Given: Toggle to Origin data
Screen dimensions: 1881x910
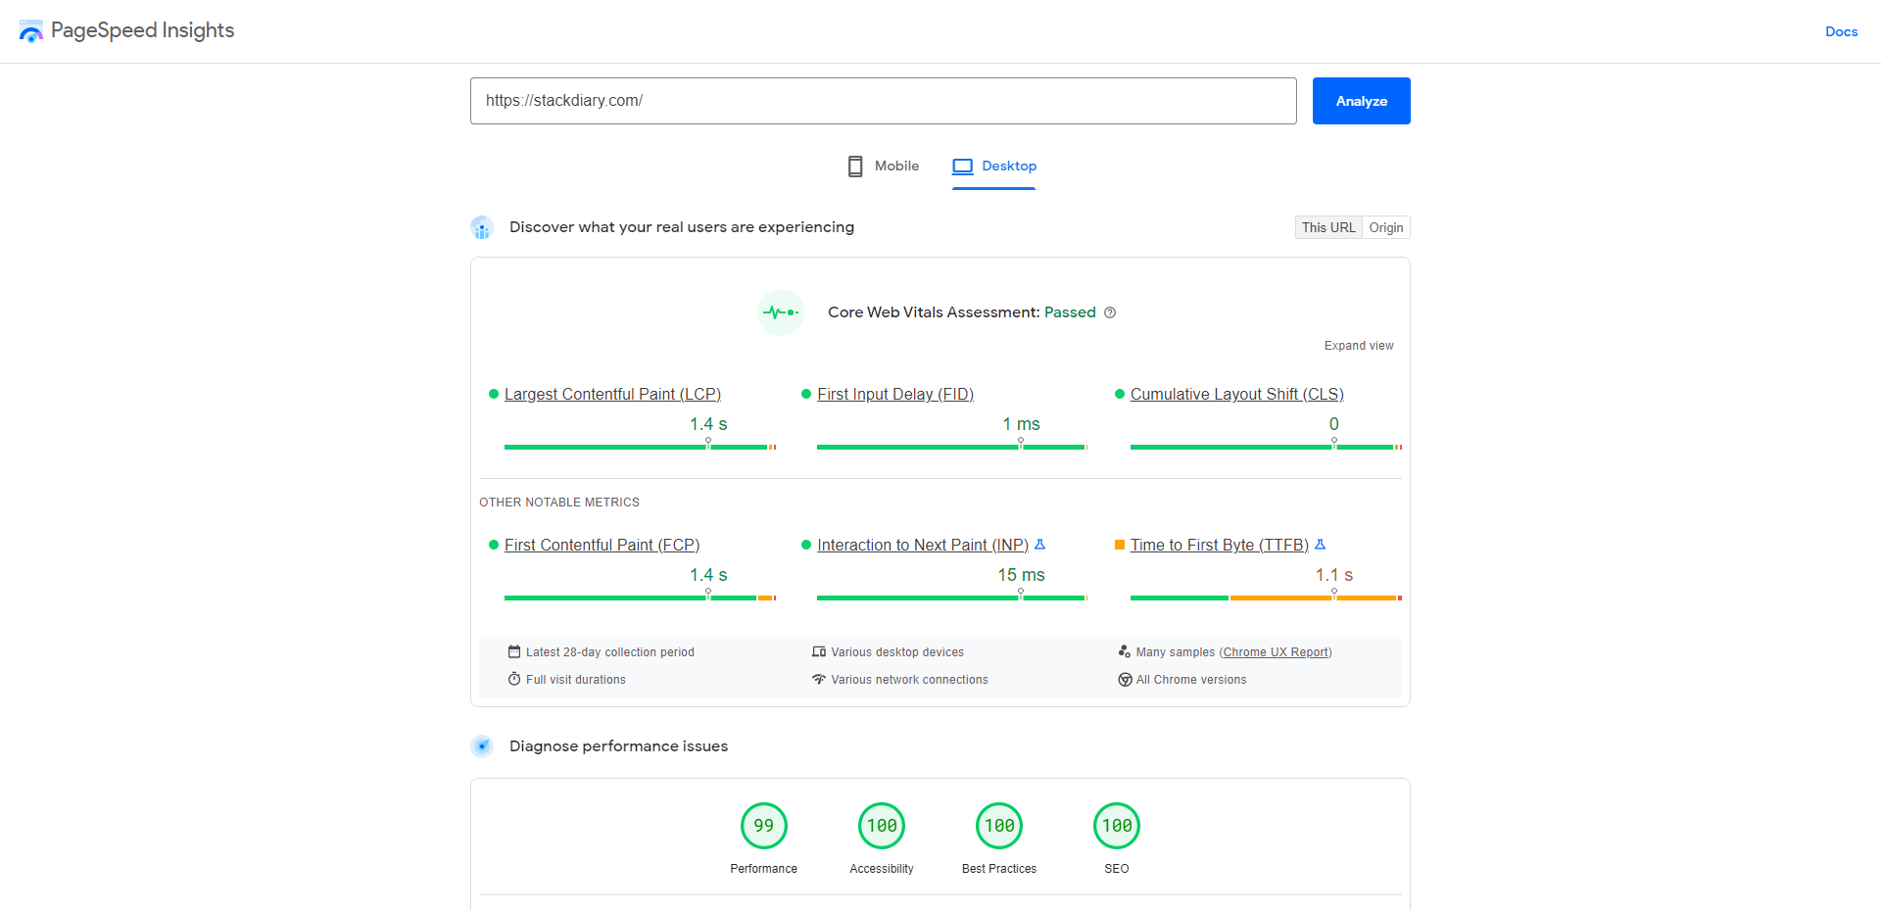Looking at the screenshot, I should pyautogui.click(x=1386, y=227).
